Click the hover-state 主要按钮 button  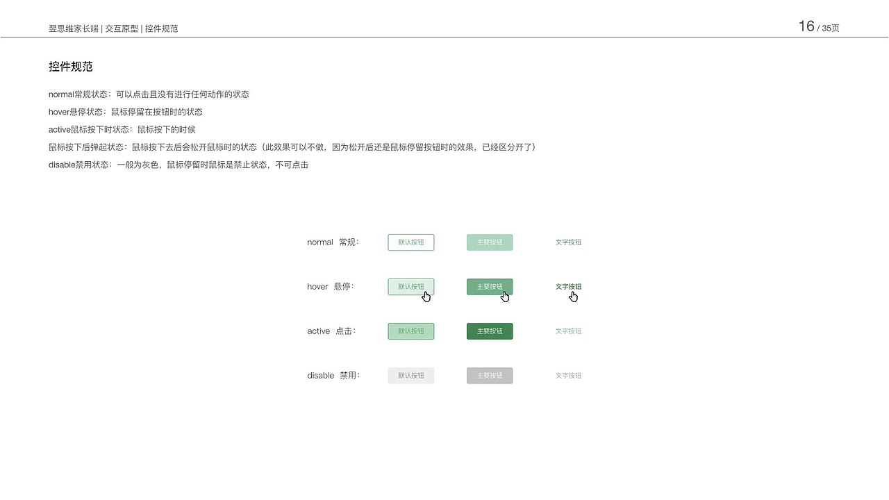[x=490, y=287]
